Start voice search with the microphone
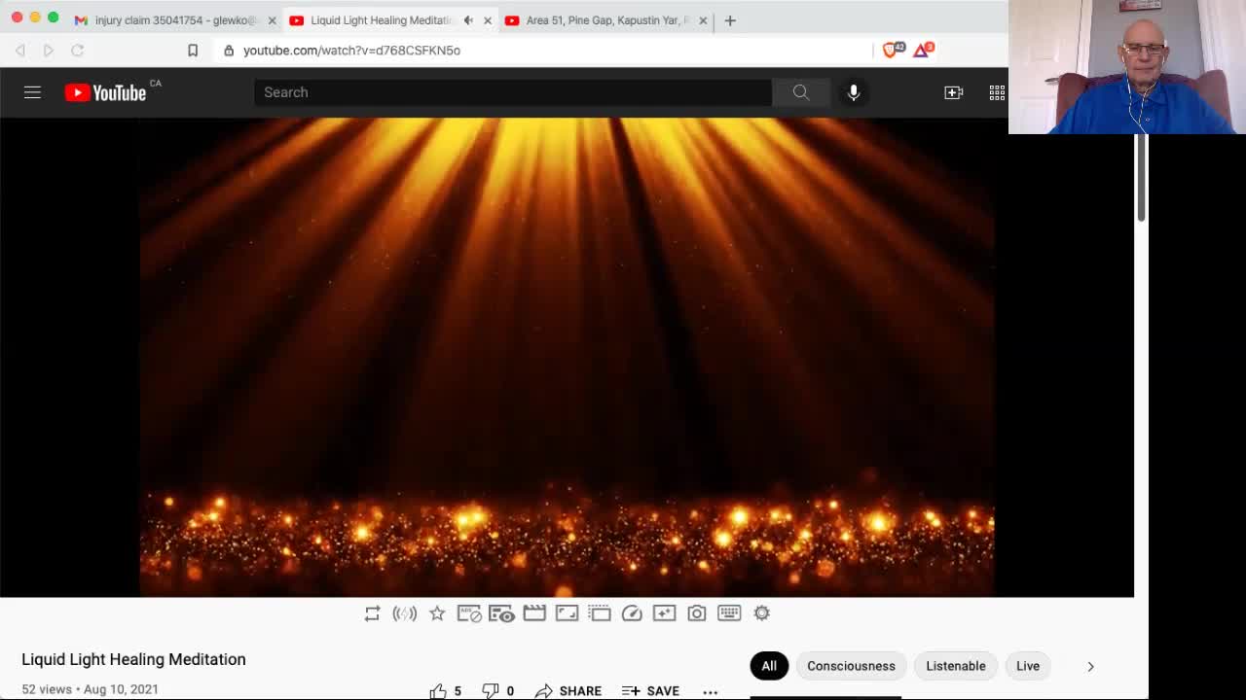 tap(854, 92)
